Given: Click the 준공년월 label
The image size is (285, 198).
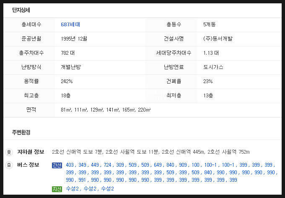Looking at the screenshot, I should [x=31, y=38].
